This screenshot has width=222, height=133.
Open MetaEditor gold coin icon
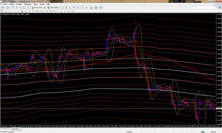pyautogui.click(x=45, y=8)
